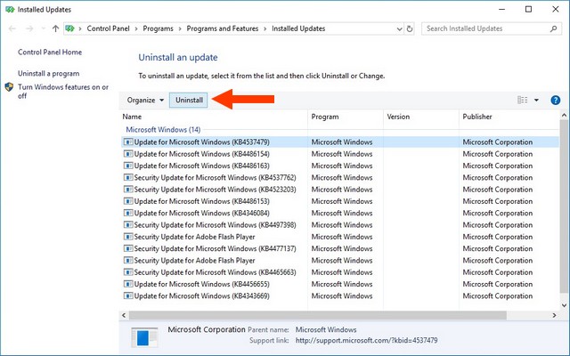Select Security Update (KB4497398) row

pos(340,225)
